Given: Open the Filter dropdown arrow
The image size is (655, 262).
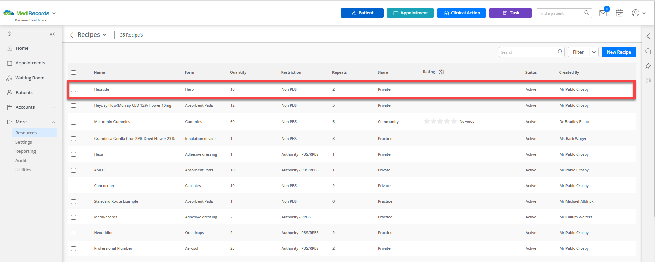Looking at the screenshot, I should [594, 52].
